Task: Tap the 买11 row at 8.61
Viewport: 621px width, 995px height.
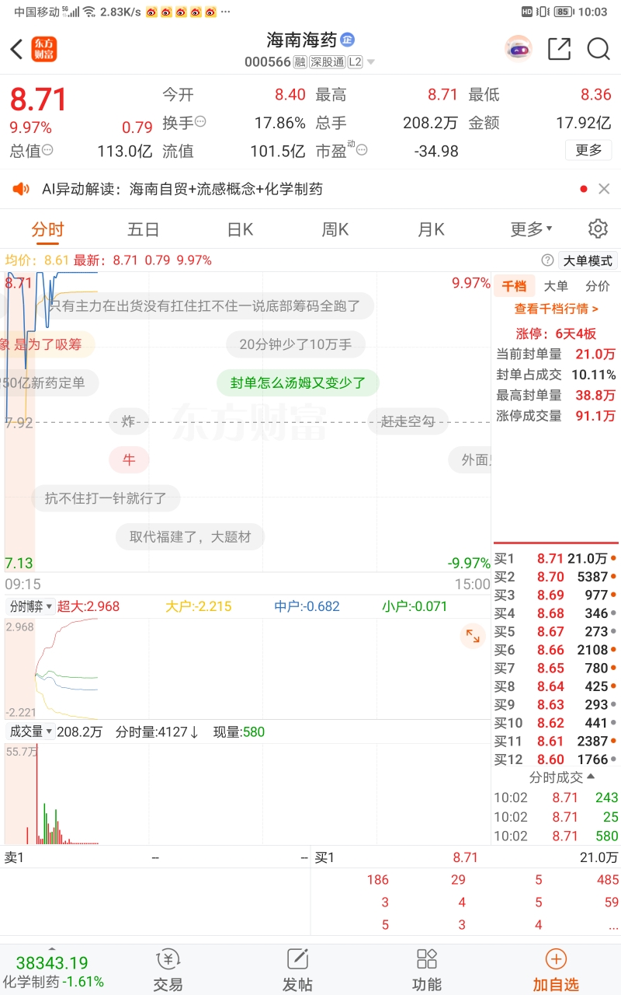Action: pyautogui.click(x=556, y=741)
